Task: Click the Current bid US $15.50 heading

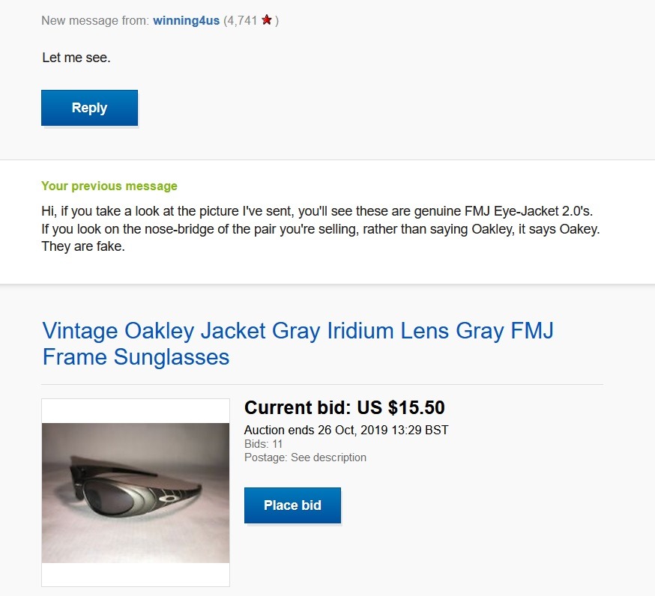Action: click(345, 408)
